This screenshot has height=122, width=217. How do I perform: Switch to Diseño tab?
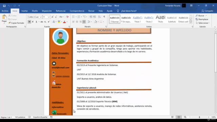(35, 11)
